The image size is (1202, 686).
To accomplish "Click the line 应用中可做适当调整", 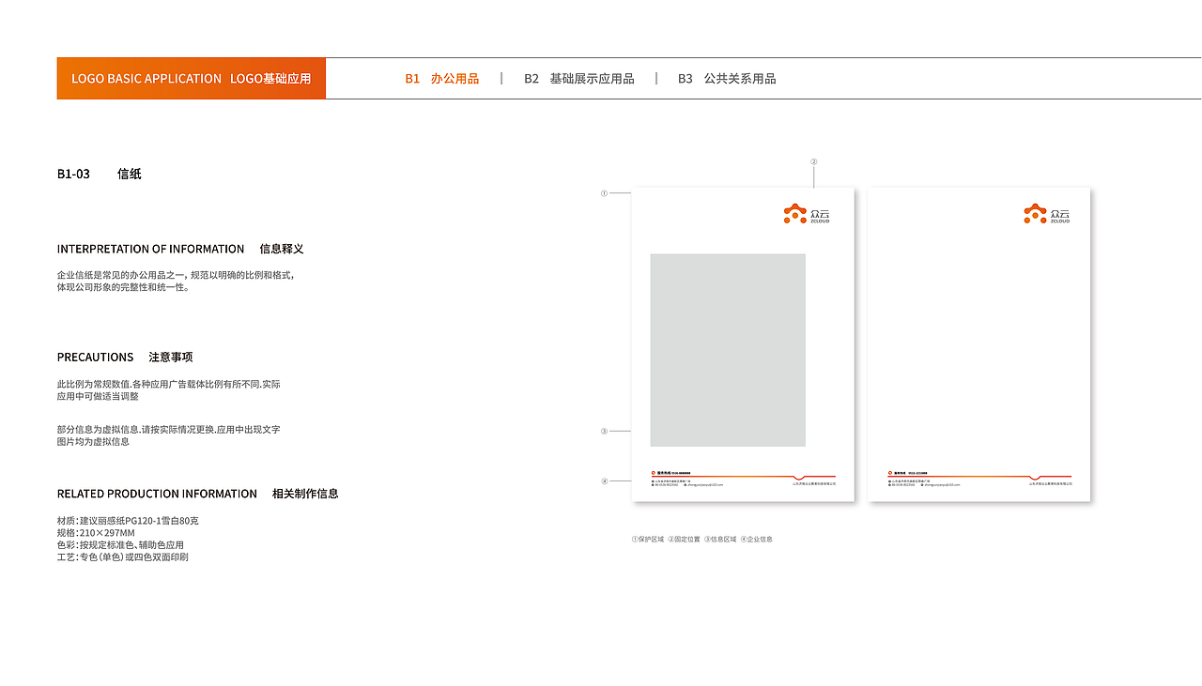I will tap(98, 396).
